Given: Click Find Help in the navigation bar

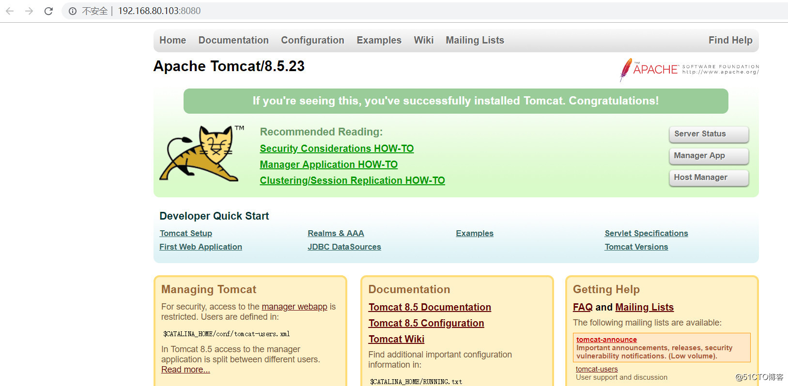Looking at the screenshot, I should coord(730,40).
